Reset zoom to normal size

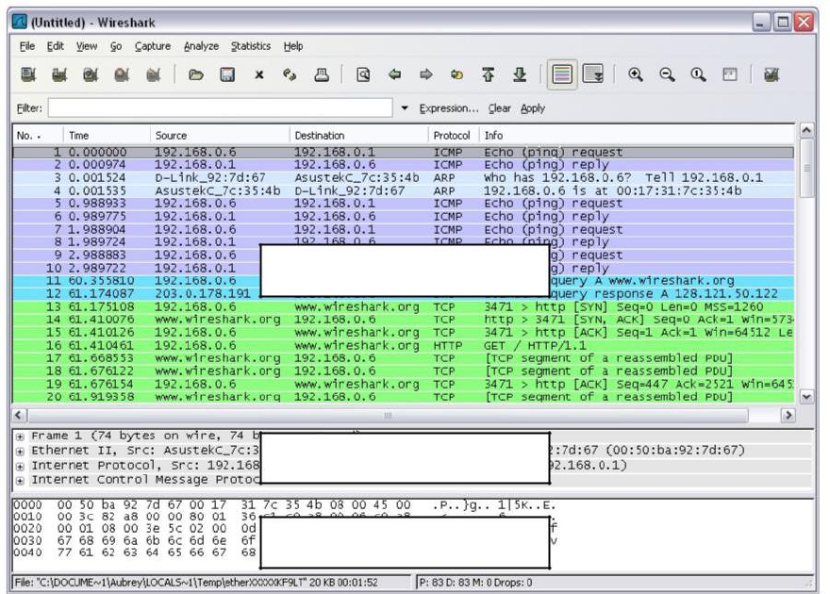(x=698, y=74)
